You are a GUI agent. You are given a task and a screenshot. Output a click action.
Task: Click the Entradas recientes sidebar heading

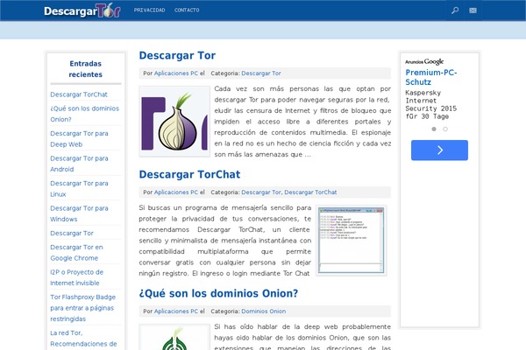tap(86, 69)
